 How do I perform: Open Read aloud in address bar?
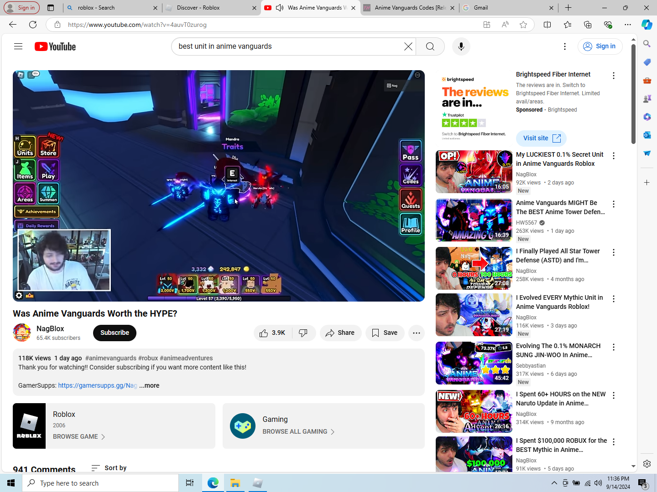coord(505,25)
